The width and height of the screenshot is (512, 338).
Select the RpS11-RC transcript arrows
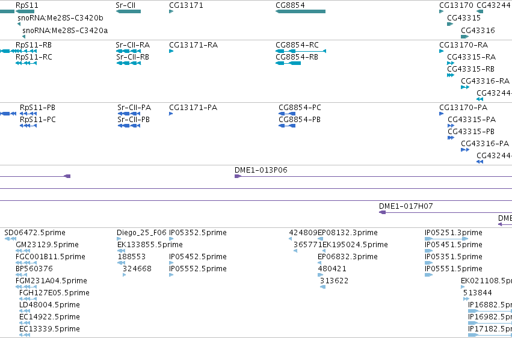[26, 63]
